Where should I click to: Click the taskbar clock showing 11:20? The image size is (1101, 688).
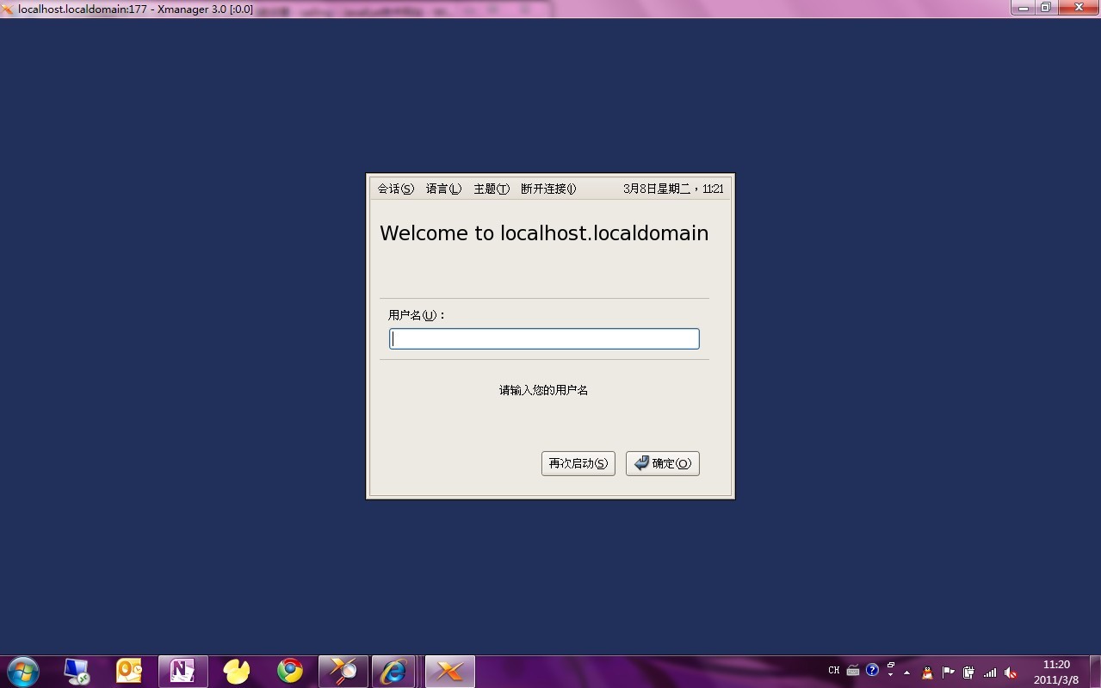click(1056, 672)
